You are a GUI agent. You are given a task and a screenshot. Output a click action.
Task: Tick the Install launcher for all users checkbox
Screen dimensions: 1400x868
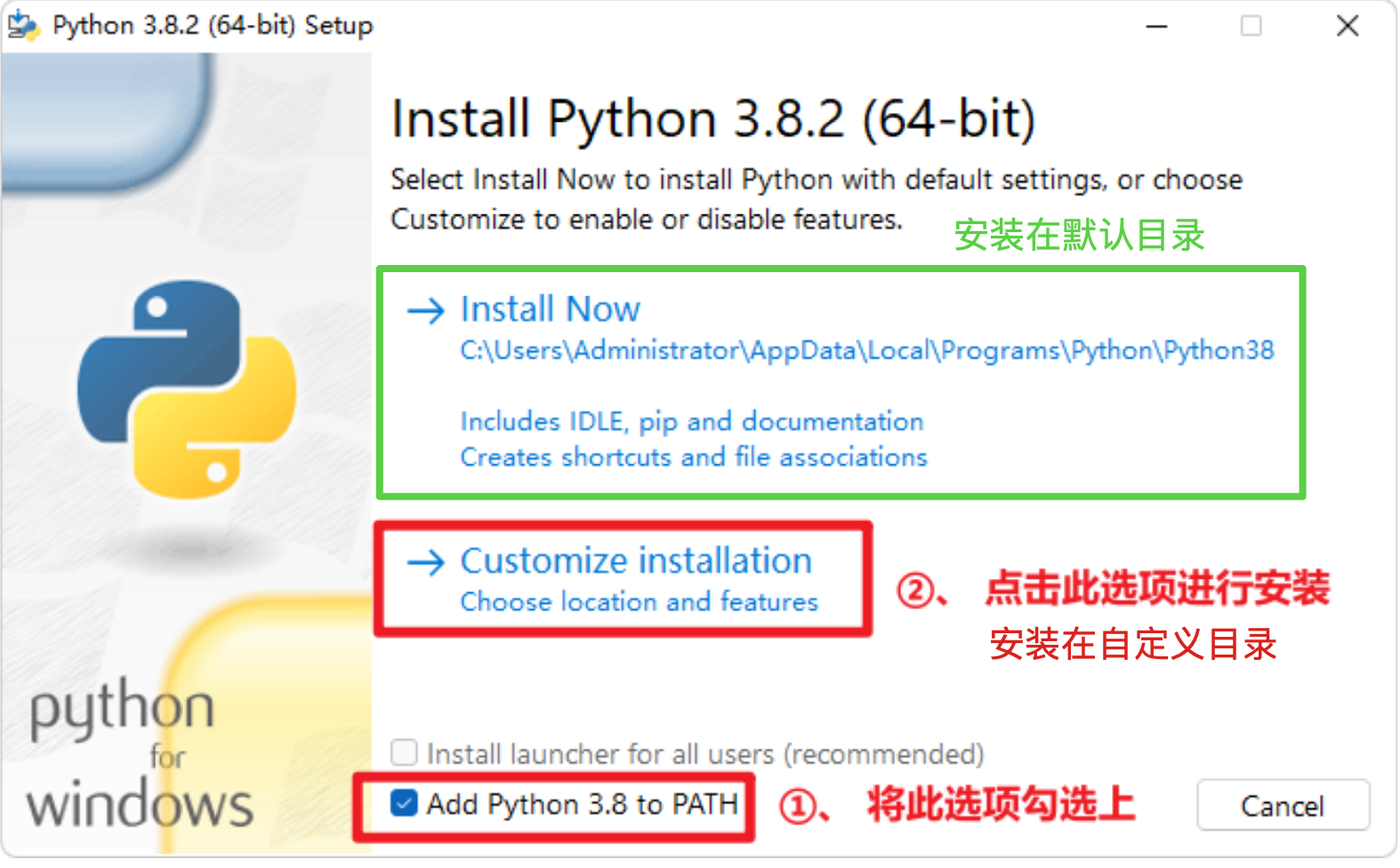[404, 753]
